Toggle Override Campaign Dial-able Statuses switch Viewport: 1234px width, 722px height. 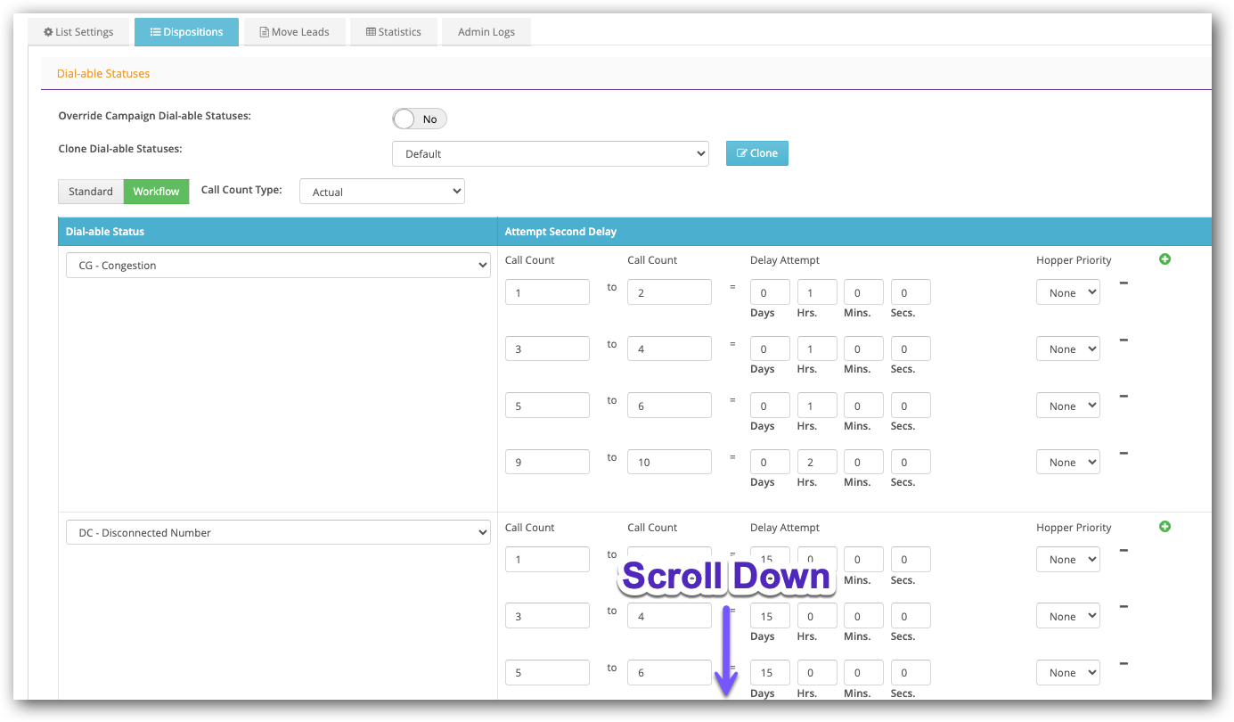(420, 119)
